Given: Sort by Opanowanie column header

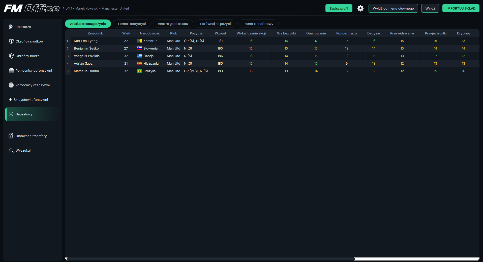Looking at the screenshot, I should point(316,33).
